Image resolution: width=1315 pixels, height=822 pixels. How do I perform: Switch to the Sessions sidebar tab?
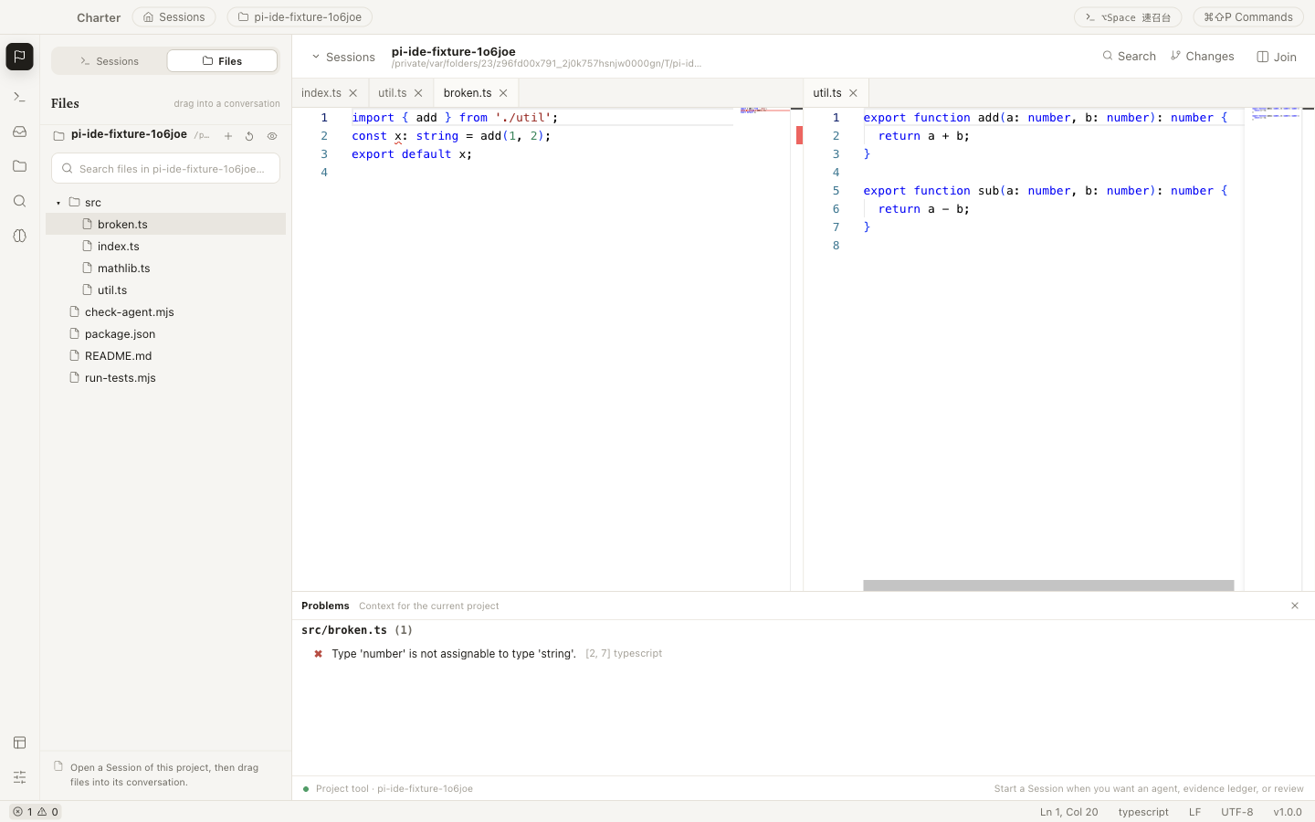click(110, 61)
